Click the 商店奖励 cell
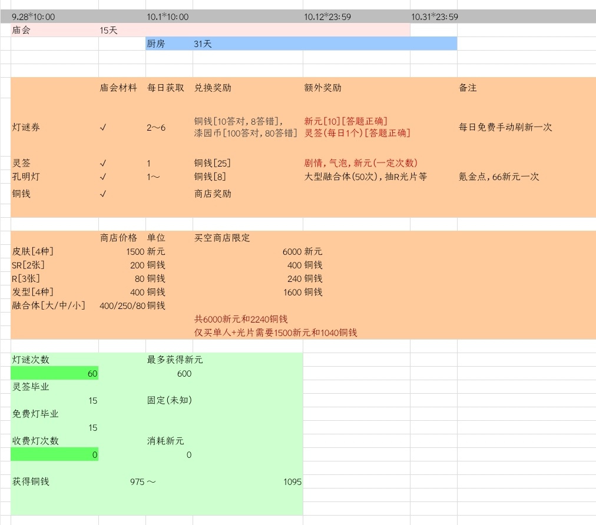The width and height of the screenshot is (596, 525). coord(213,194)
